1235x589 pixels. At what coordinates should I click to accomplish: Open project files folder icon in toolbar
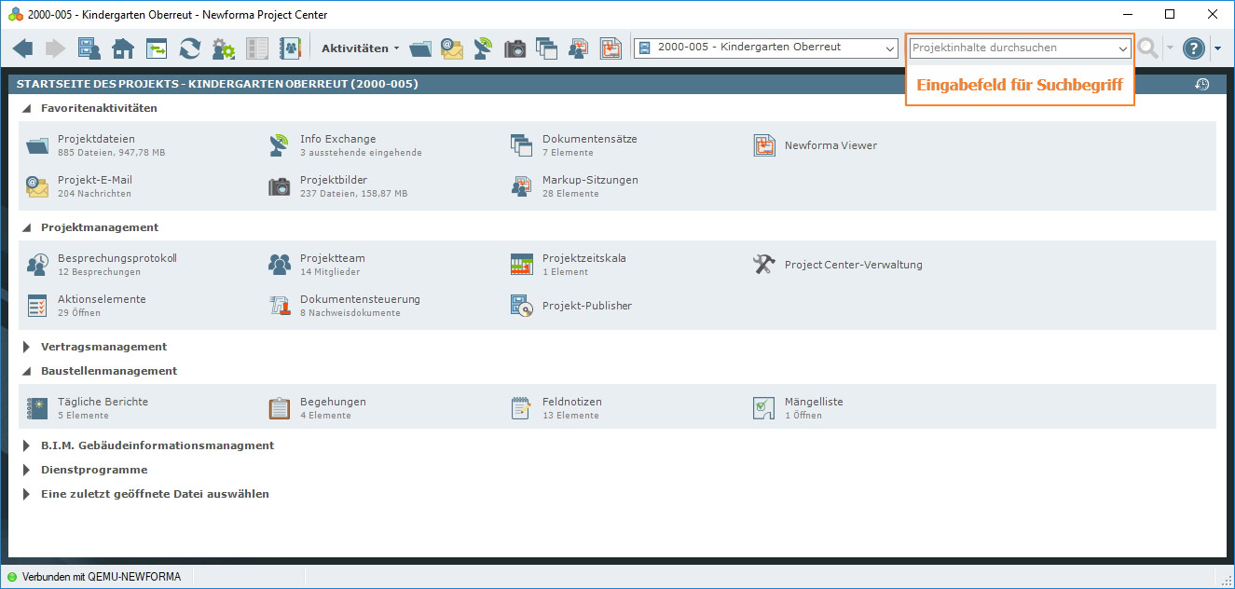(420, 48)
